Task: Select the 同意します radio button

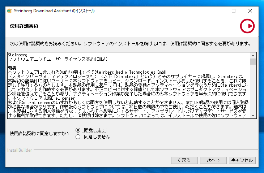Action: [x=78, y=130]
